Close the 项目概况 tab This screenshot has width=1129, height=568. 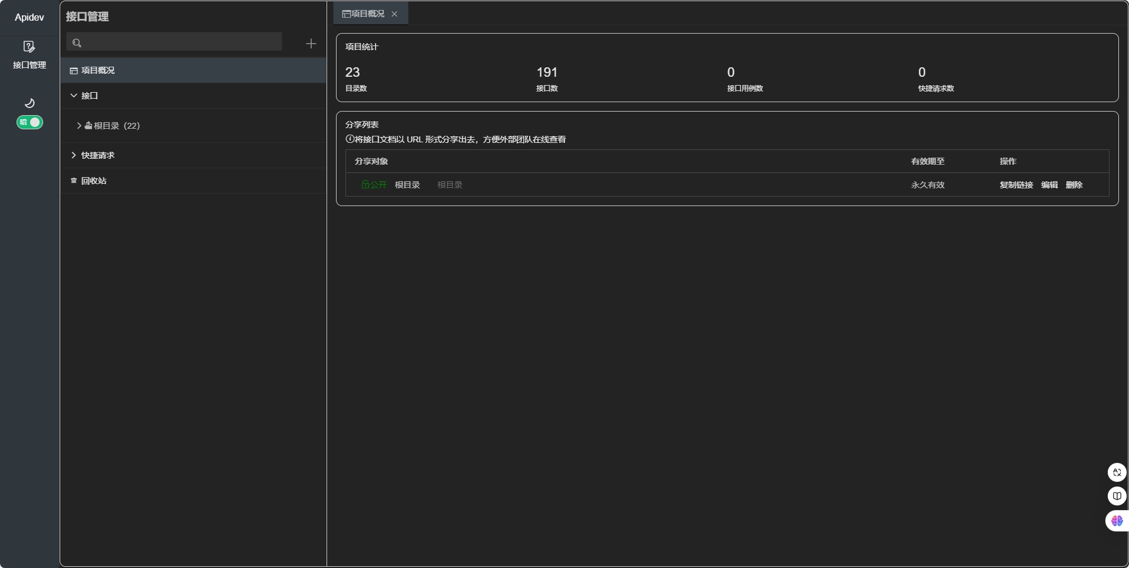[x=394, y=14]
